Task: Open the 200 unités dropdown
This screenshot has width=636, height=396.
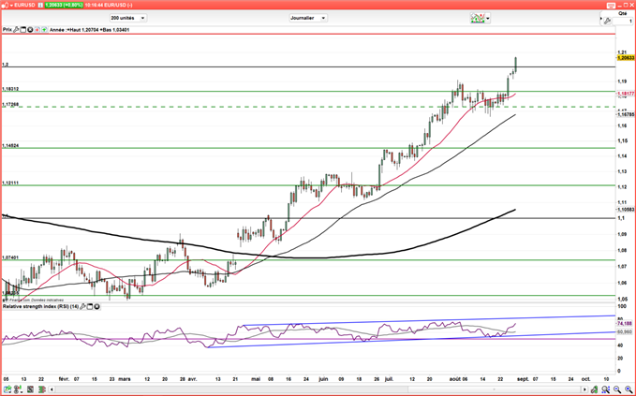Action: tap(128, 18)
